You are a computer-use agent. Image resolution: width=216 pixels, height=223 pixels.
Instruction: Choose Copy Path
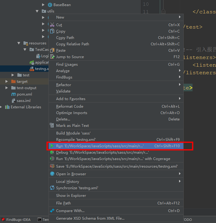116,37
